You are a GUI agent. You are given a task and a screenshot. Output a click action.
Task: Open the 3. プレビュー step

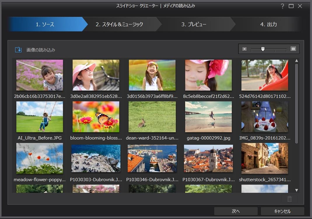[194, 24]
